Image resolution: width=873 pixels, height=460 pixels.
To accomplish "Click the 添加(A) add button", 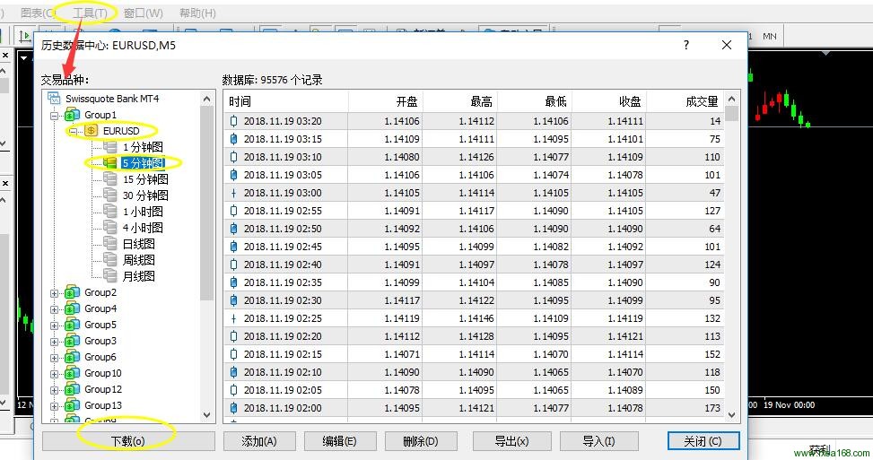I will pos(259,441).
